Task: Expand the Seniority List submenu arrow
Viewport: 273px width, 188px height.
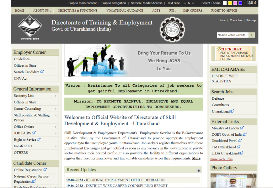Action: (x=56, y=96)
